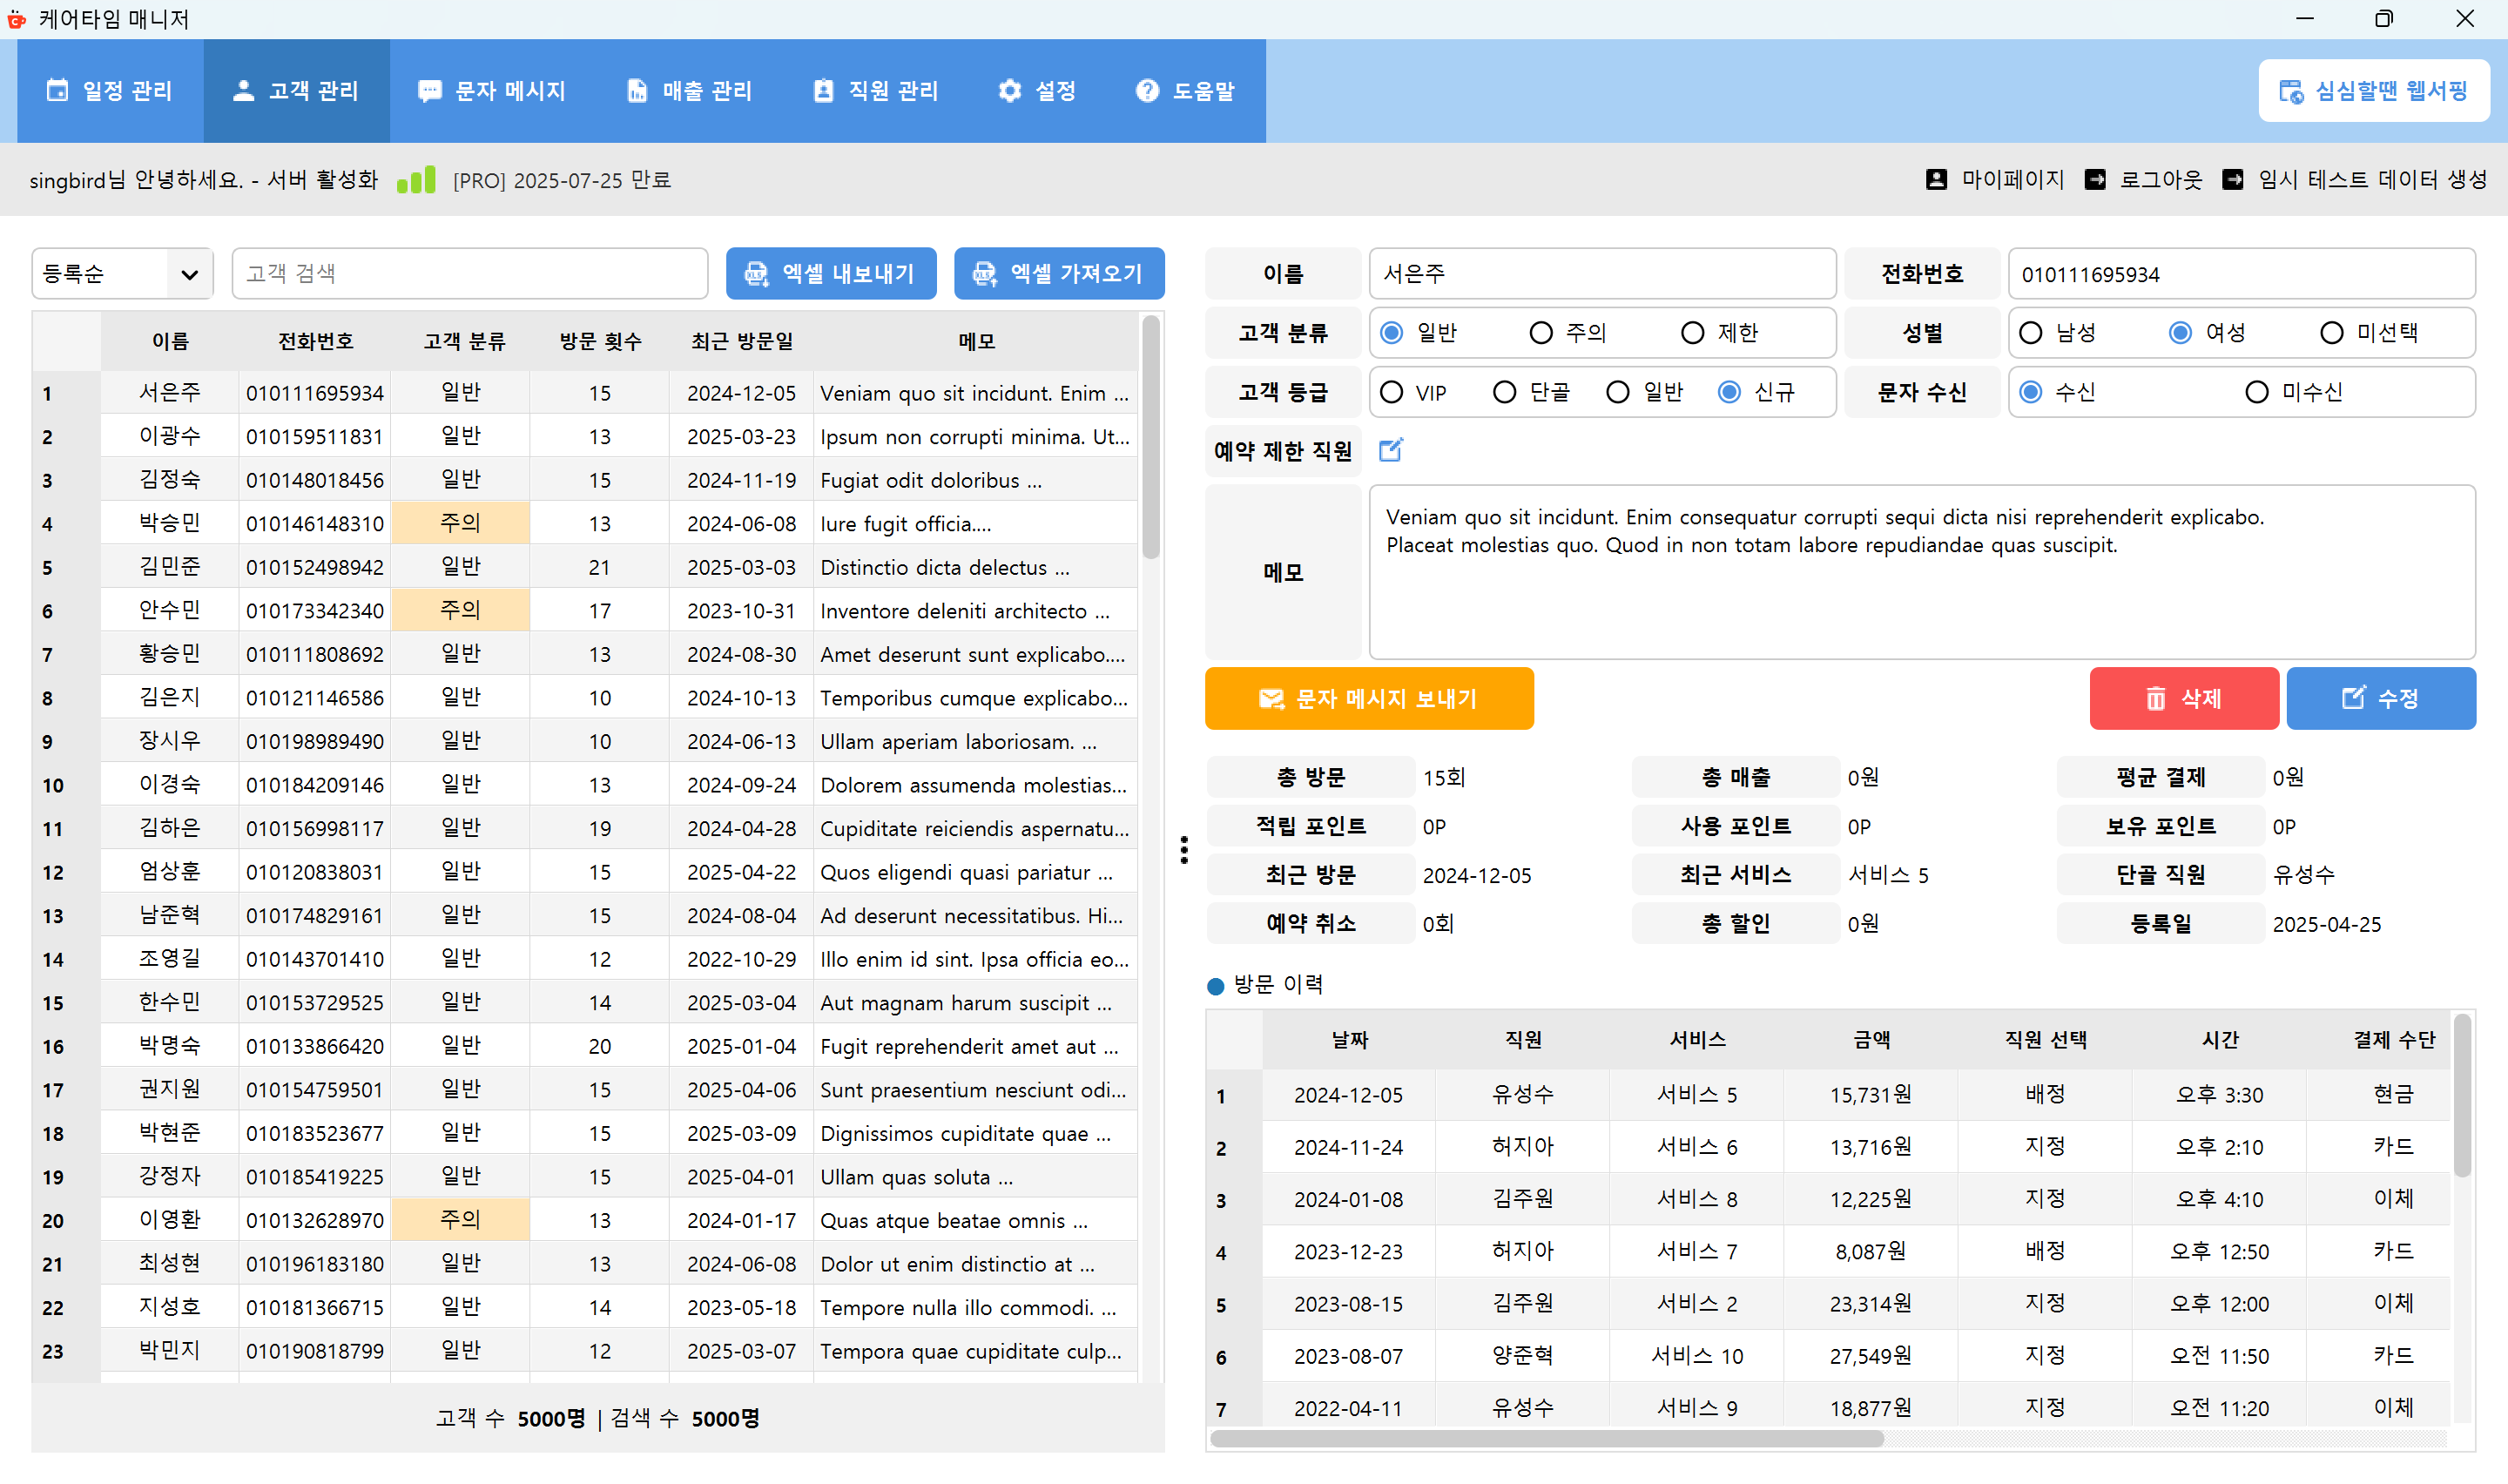Click 엑셀 내보내기 export button
Viewport: 2508px width, 1484px height.
coord(831,274)
